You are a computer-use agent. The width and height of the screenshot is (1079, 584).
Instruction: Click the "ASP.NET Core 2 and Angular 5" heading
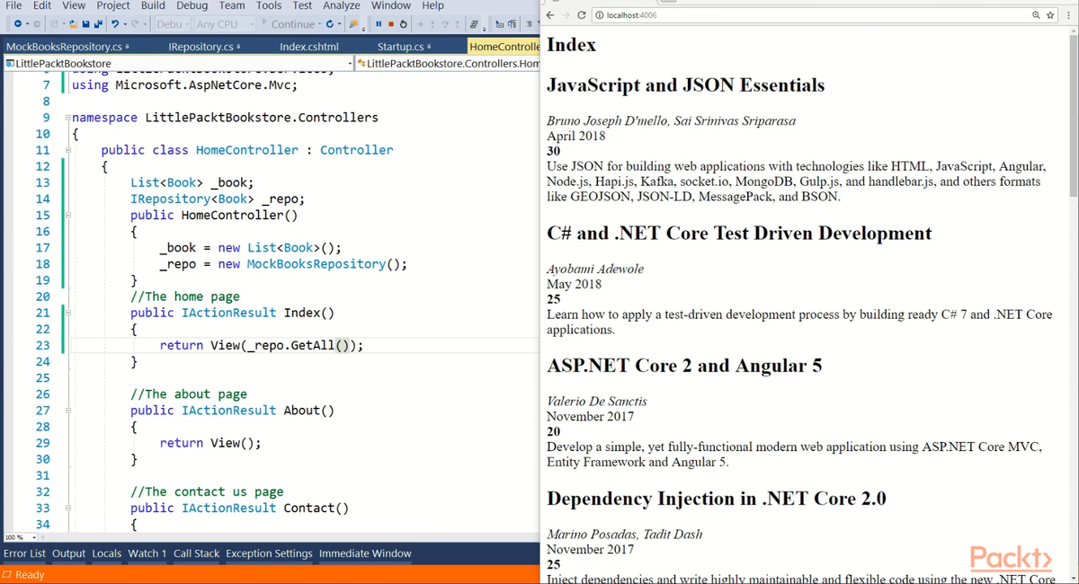point(684,366)
